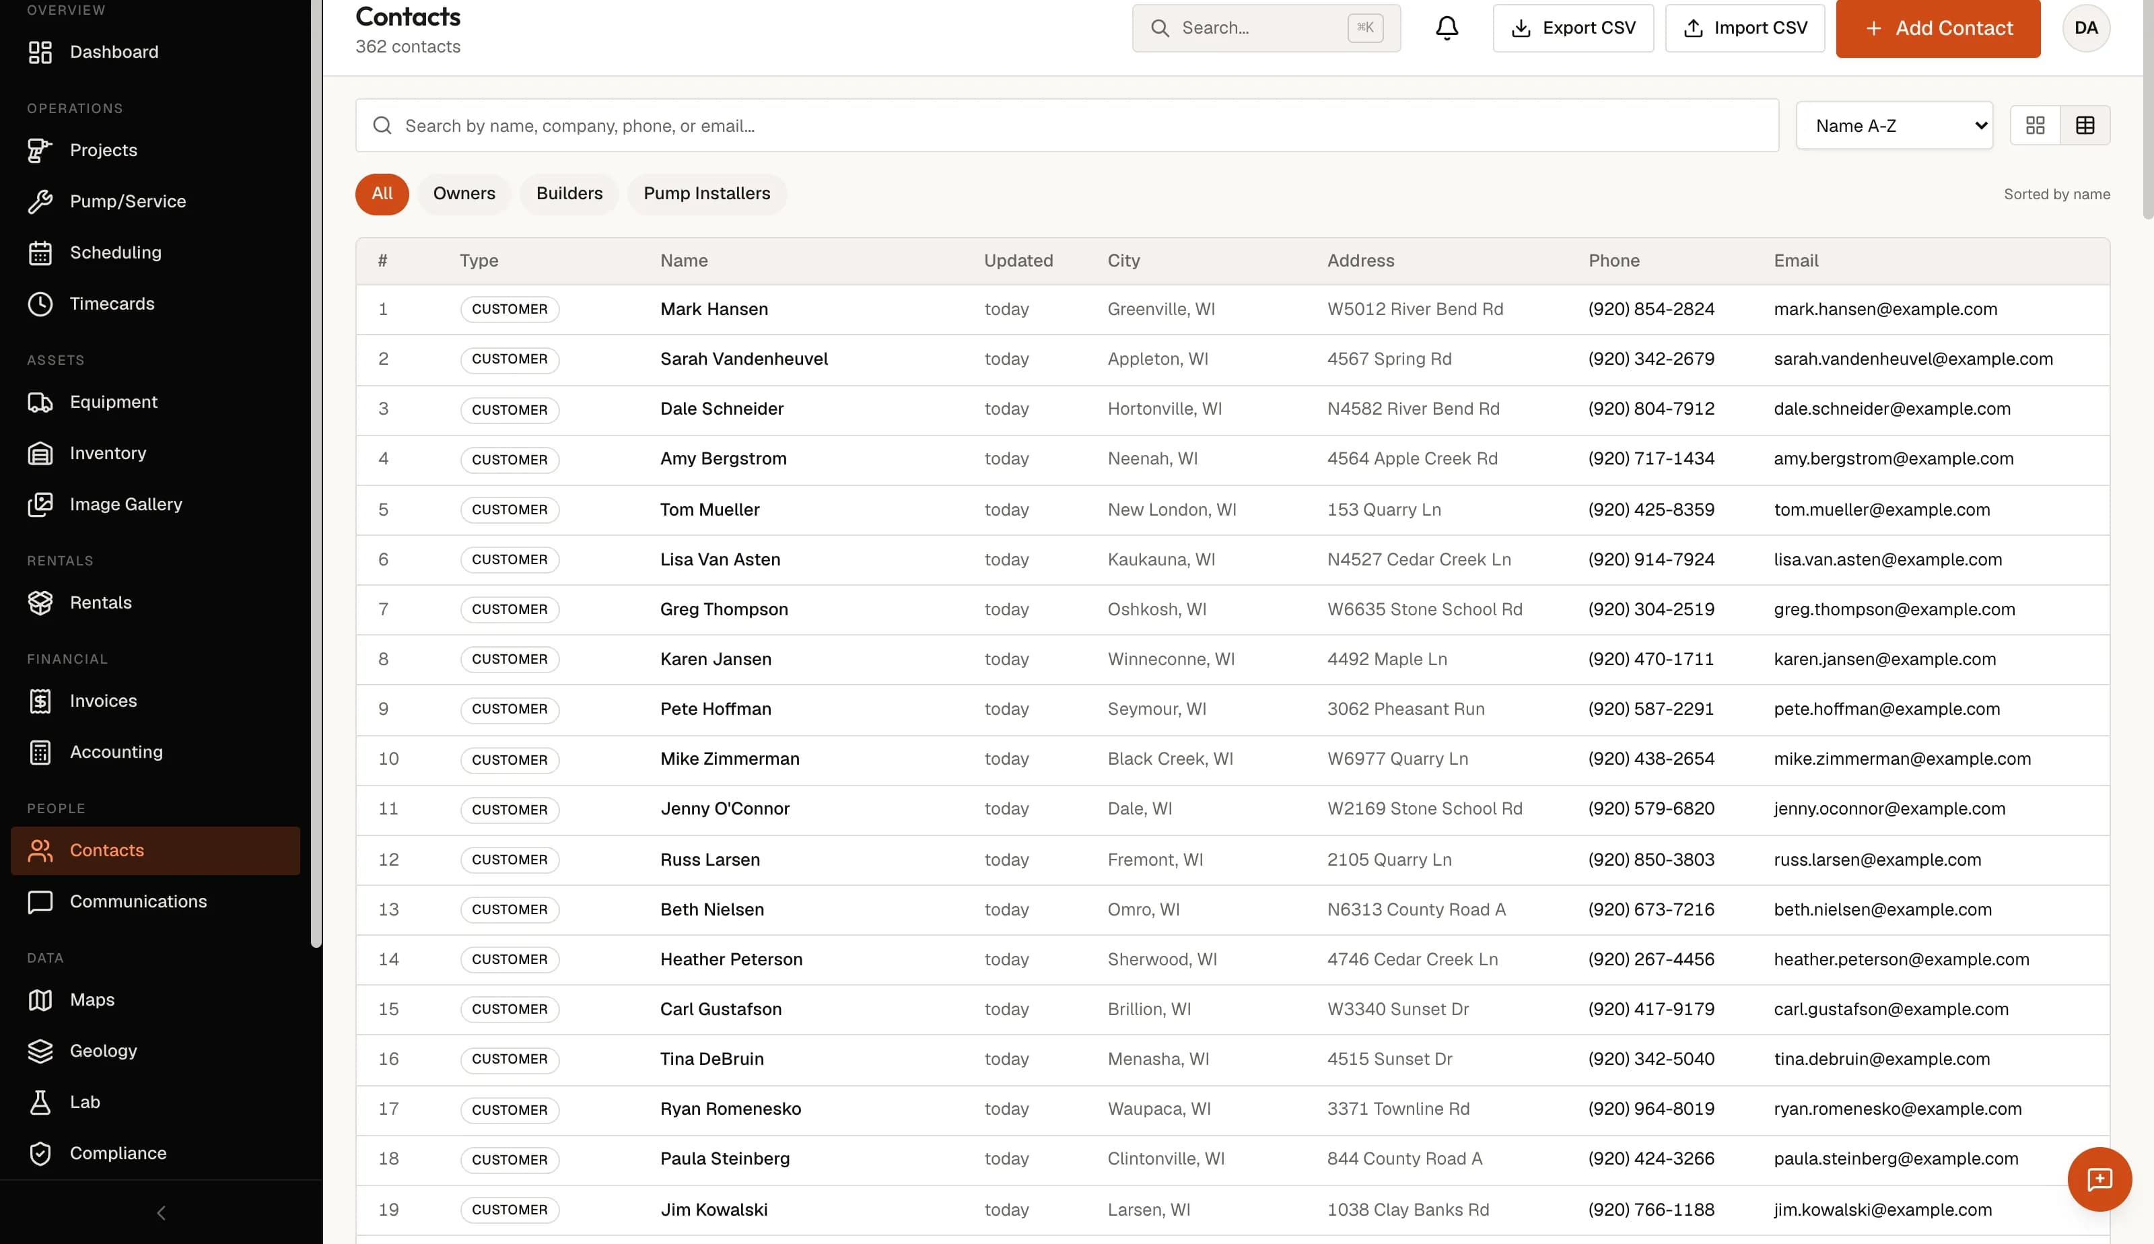Click phone (920) 914-7924

(x=1651, y=559)
